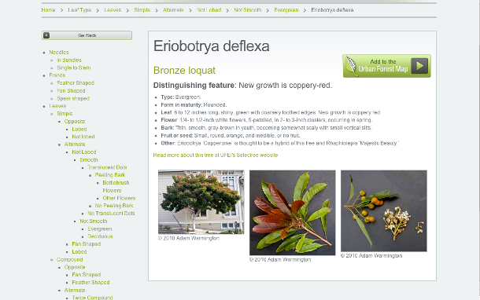This screenshot has height=300, width=480.
Task: Select Needles in the sidebar tree
Action: (x=59, y=53)
